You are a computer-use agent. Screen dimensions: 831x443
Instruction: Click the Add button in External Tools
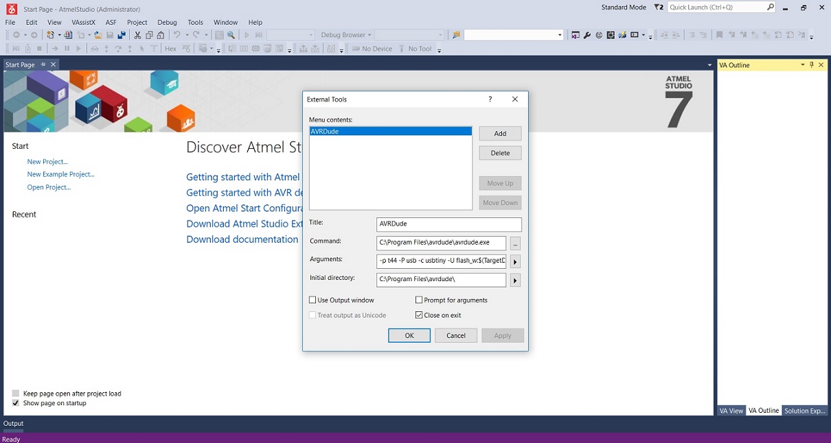pyautogui.click(x=500, y=134)
